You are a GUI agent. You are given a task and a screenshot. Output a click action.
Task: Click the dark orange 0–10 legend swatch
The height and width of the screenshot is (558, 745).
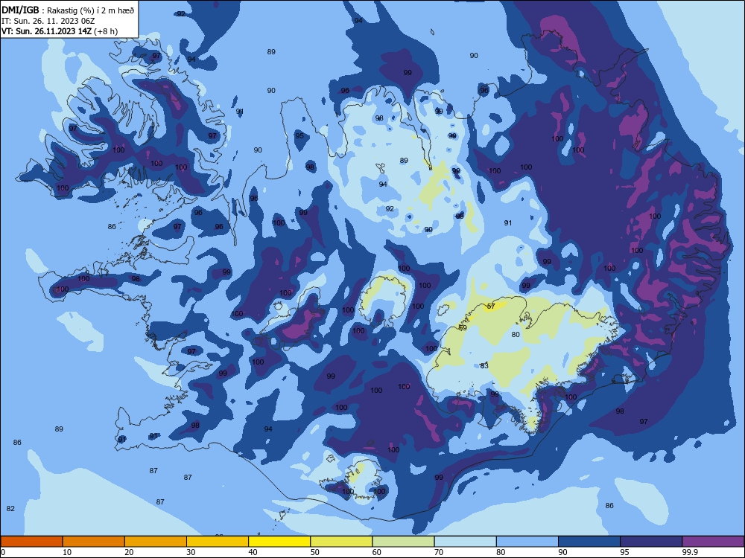click(x=31, y=542)
